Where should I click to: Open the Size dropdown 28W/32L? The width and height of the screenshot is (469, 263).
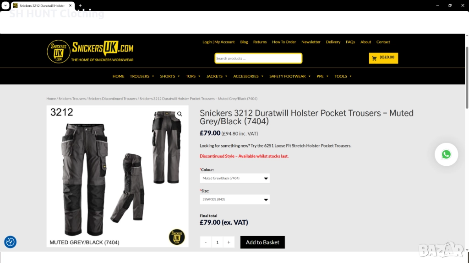pos(234,200)
